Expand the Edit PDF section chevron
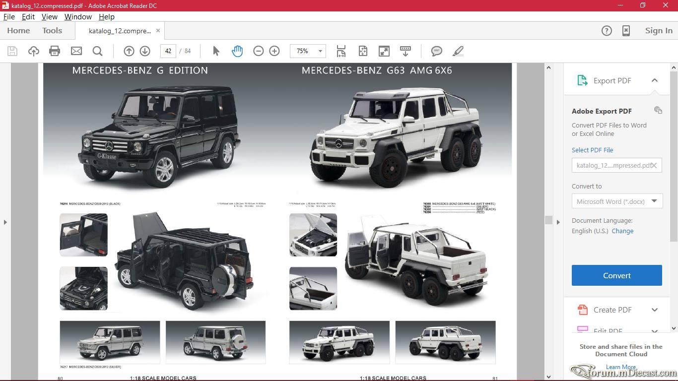Image resolution: width=678 pixels, height=381 pixels. pyautogui.click(x=655, y=330)
